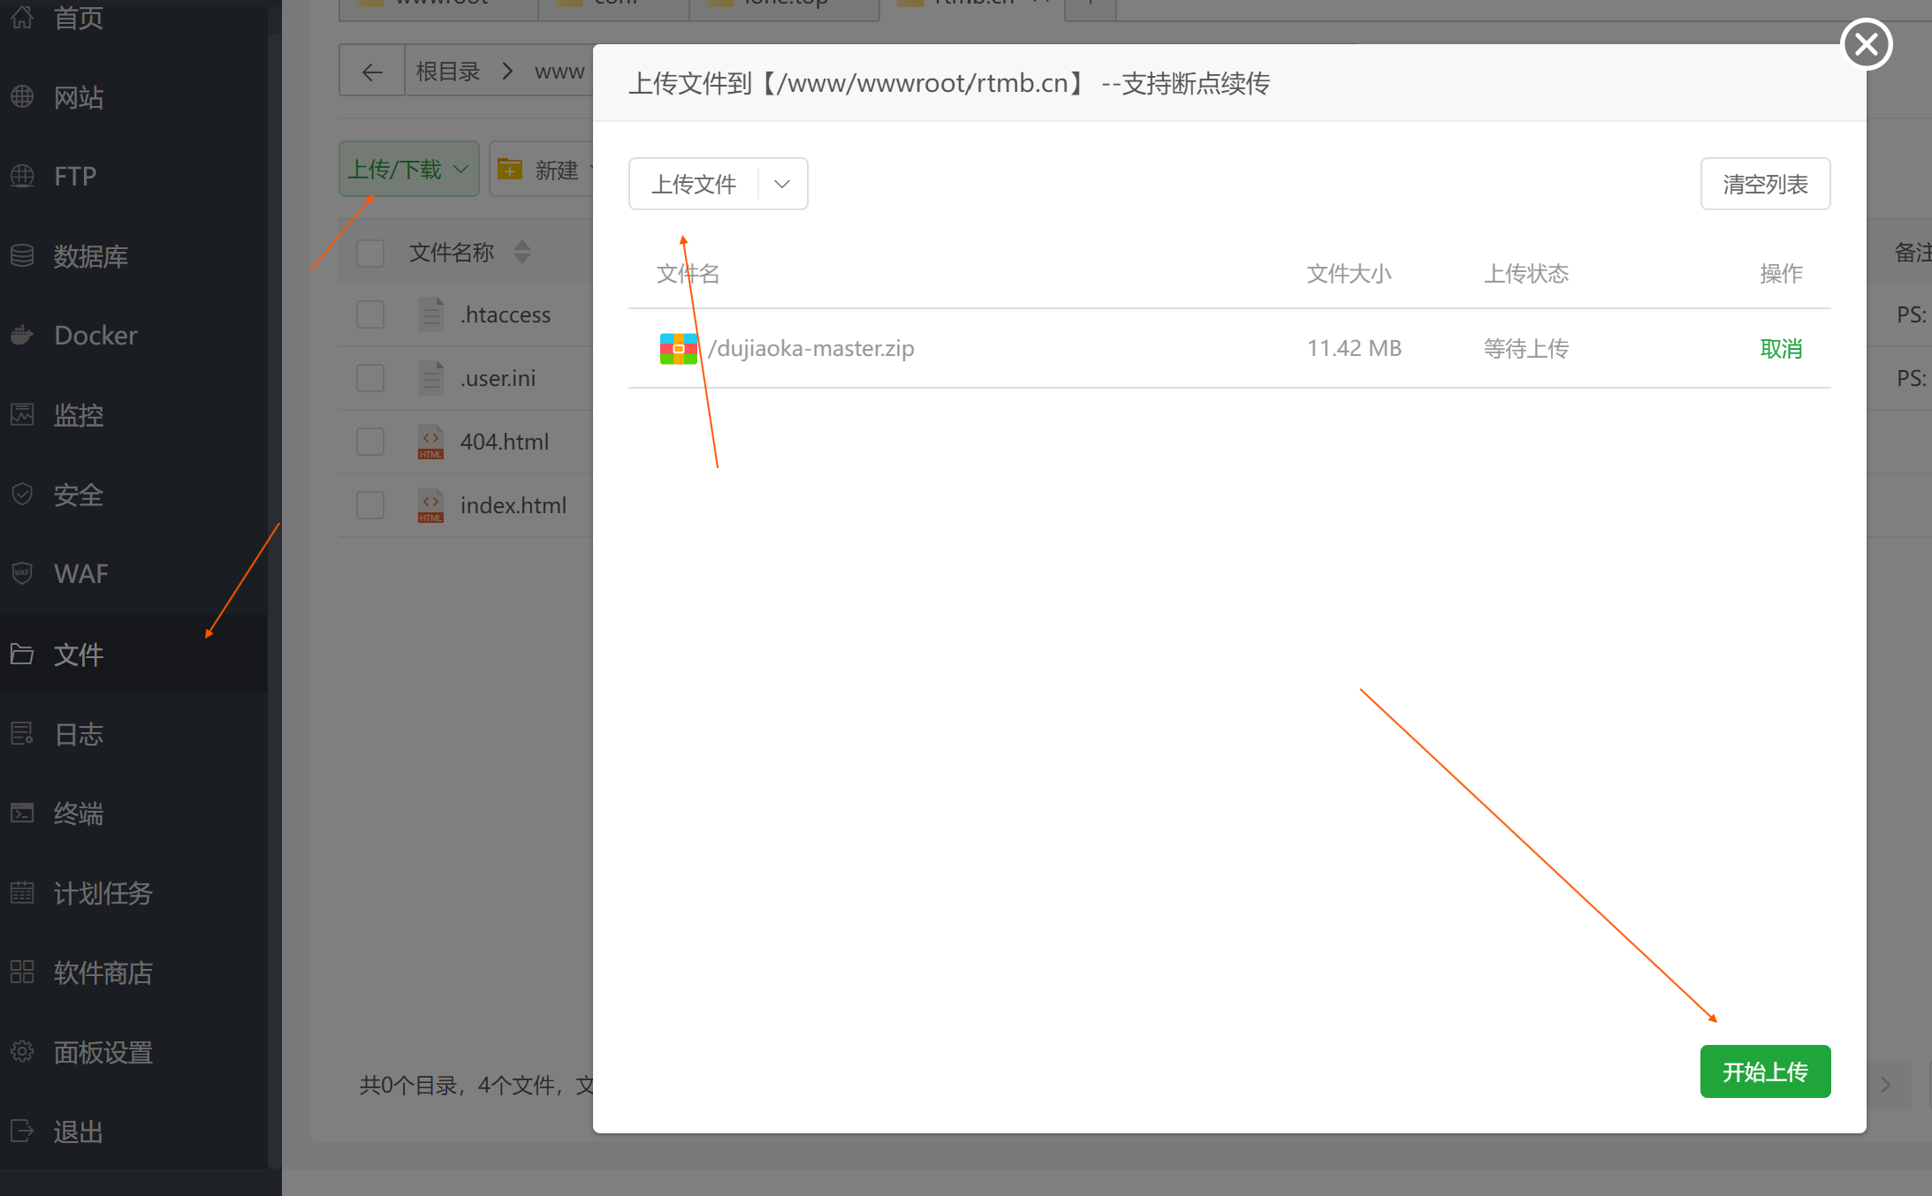The height and width of the screenshot is (1196, 1932).
Task: Click the green 开始上传 button
Action: [x=1764, y=1071]
